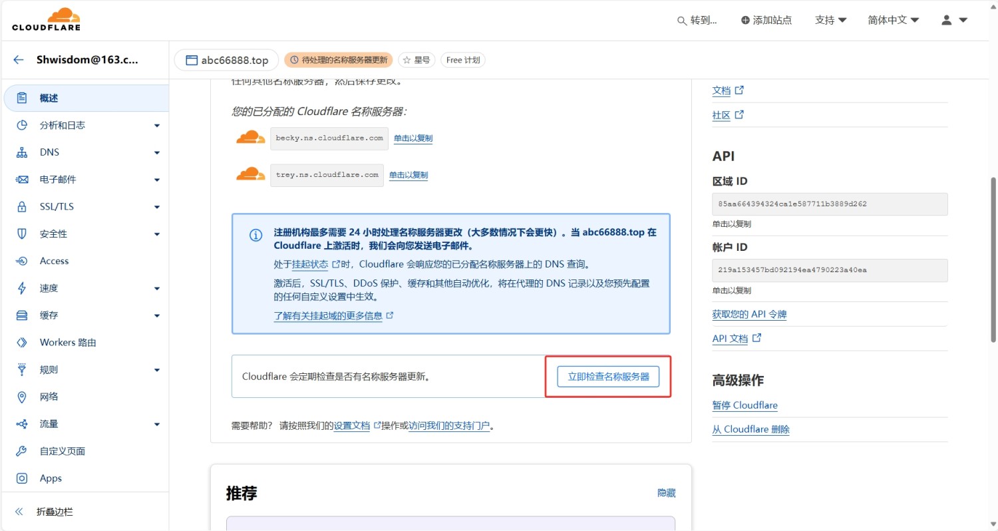998x531 pixels.
Task: Click the 电子邮件 envelope icon
Action: pyautogui.click(x=22, y=180)
